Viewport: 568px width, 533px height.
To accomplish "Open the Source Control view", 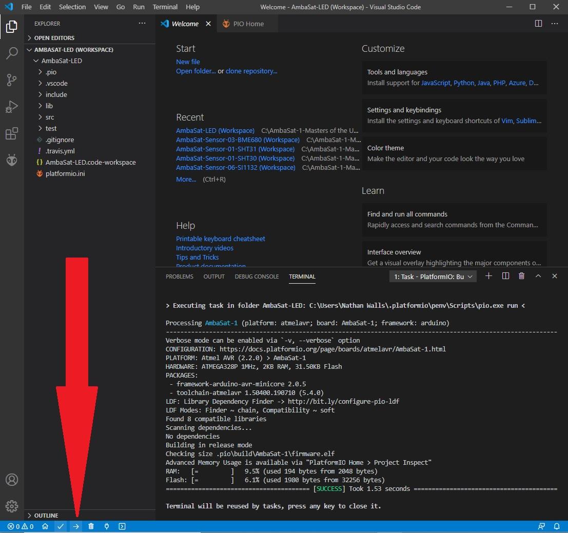I will [x=11, y=80].
